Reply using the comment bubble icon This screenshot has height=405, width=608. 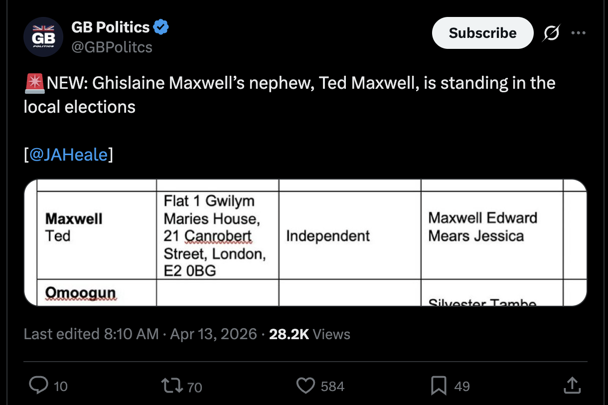pos(38,386)
